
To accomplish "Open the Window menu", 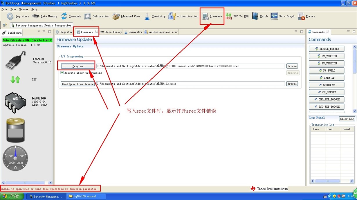I will (x=24, y=9).
